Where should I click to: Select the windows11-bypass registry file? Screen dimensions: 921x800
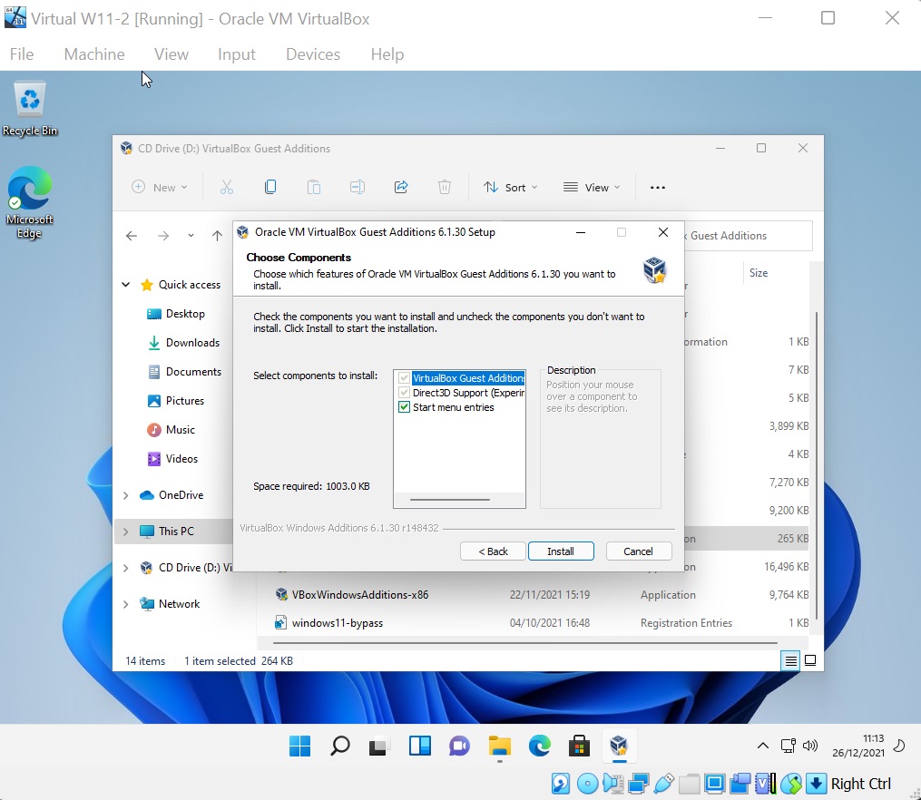[328, 623]
